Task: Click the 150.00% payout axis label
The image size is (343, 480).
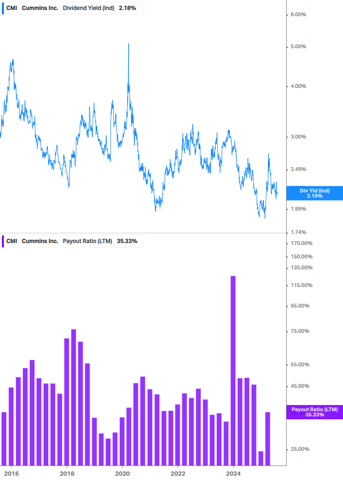Action: [301, 257]
